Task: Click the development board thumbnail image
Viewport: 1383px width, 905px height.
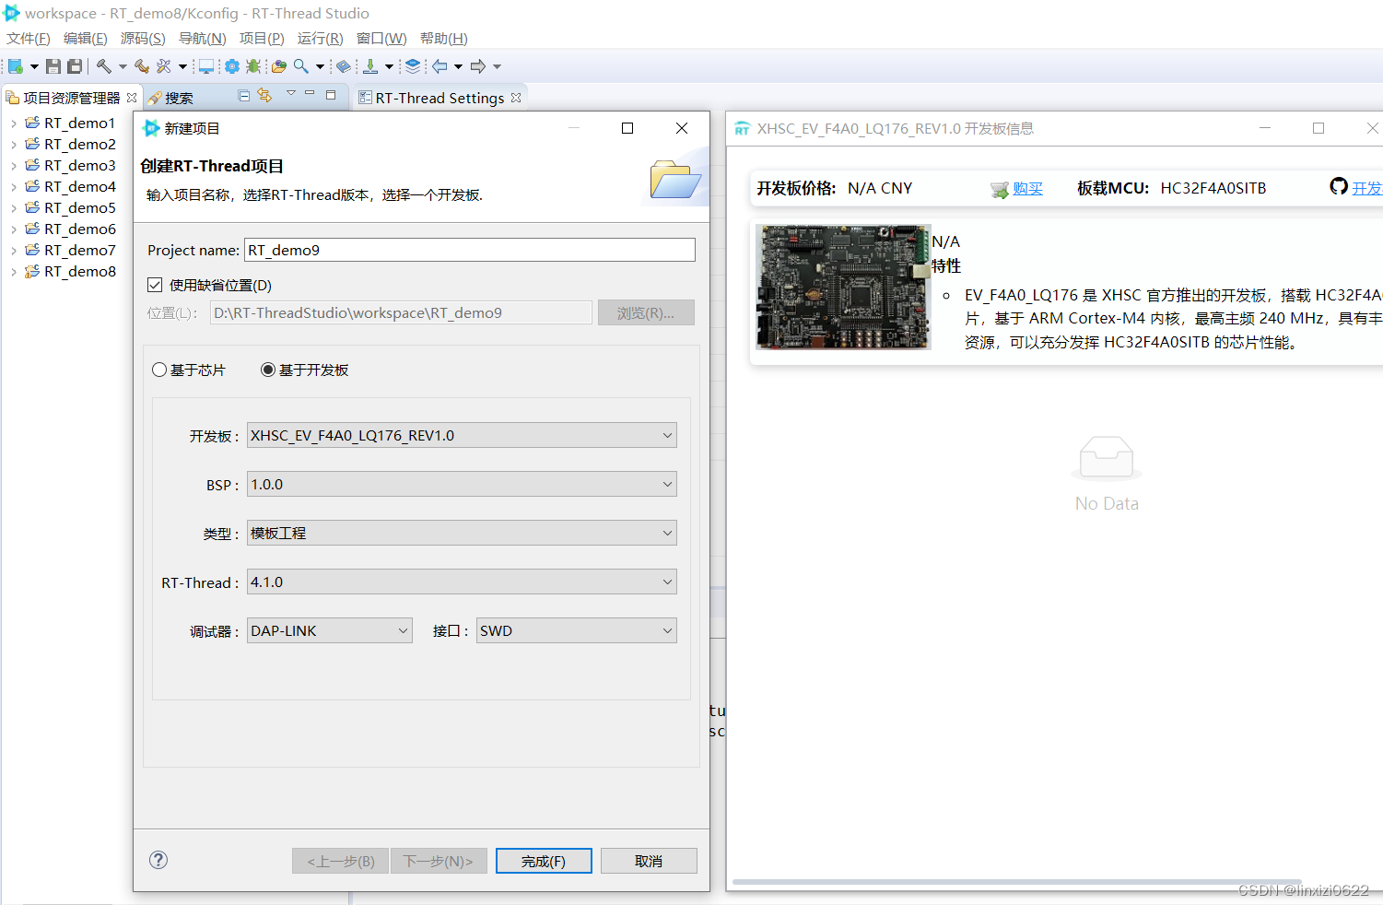Action: pyautogui.click(x=843, y=287)
